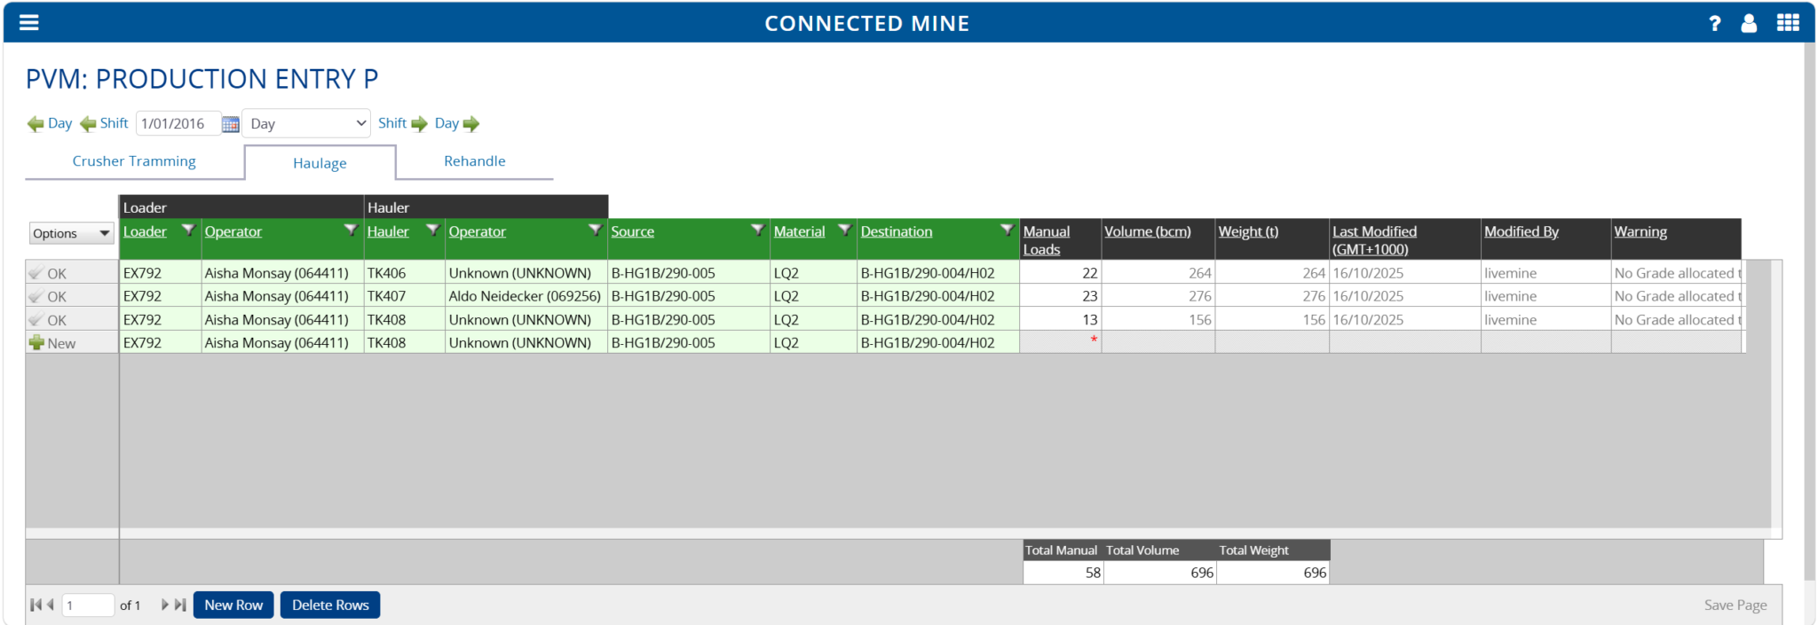Click Save Page

(1735, 605)
